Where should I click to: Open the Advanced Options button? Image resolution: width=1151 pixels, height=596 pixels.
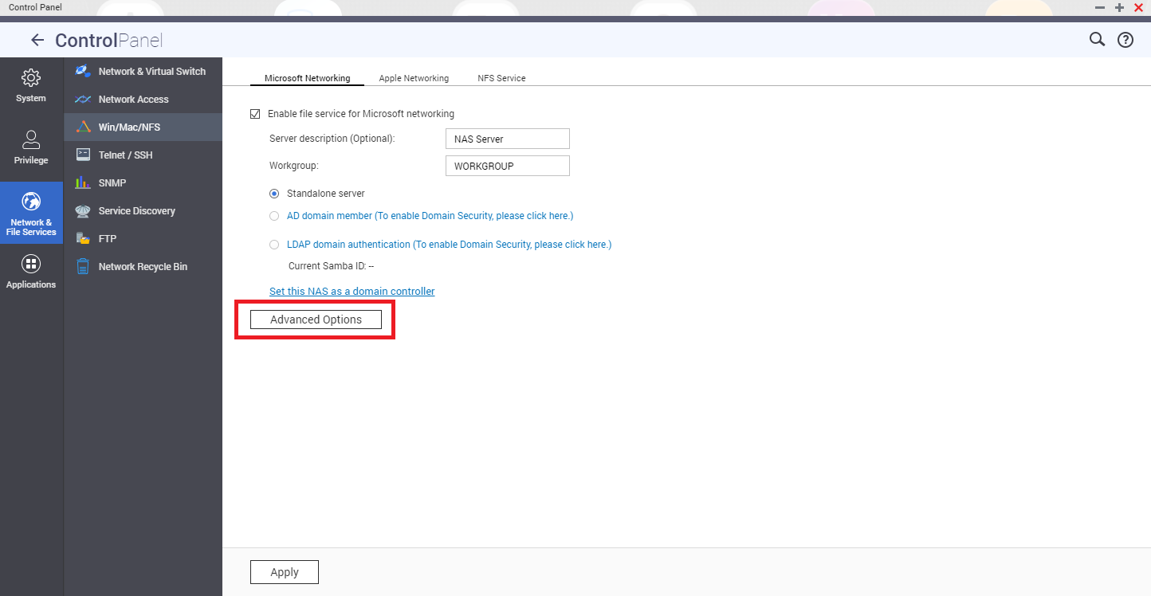click(316, 320)
